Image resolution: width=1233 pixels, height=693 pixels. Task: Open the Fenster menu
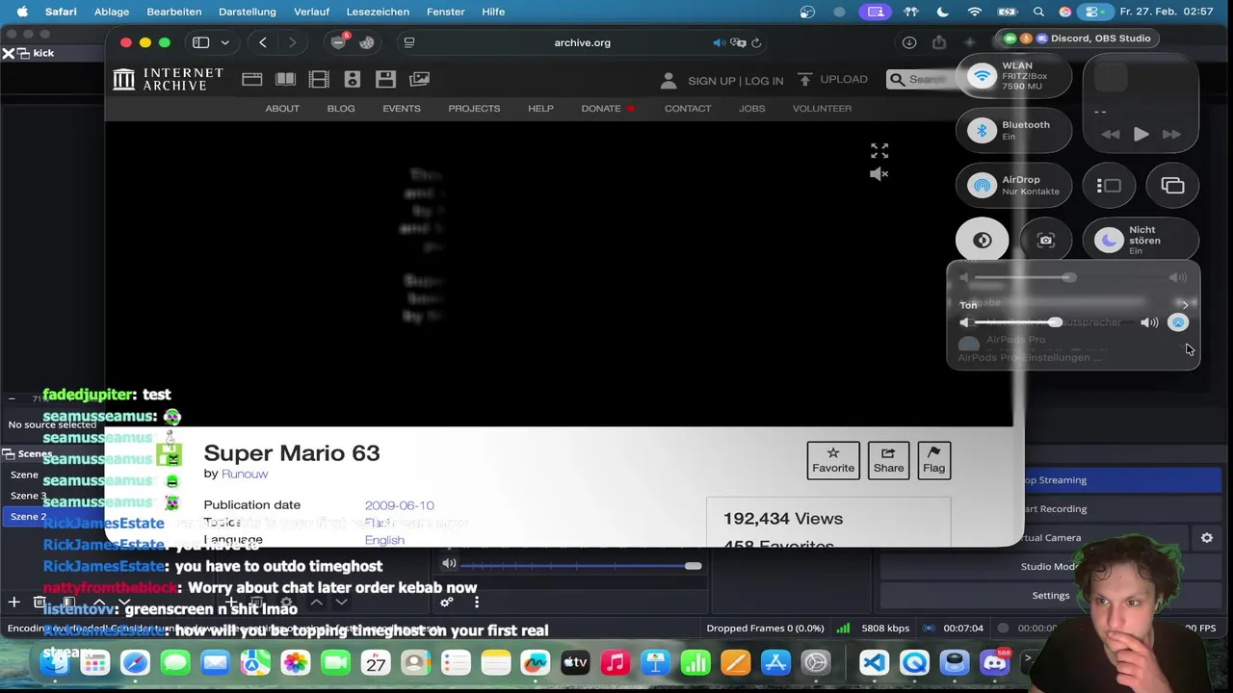coord(446,12)
